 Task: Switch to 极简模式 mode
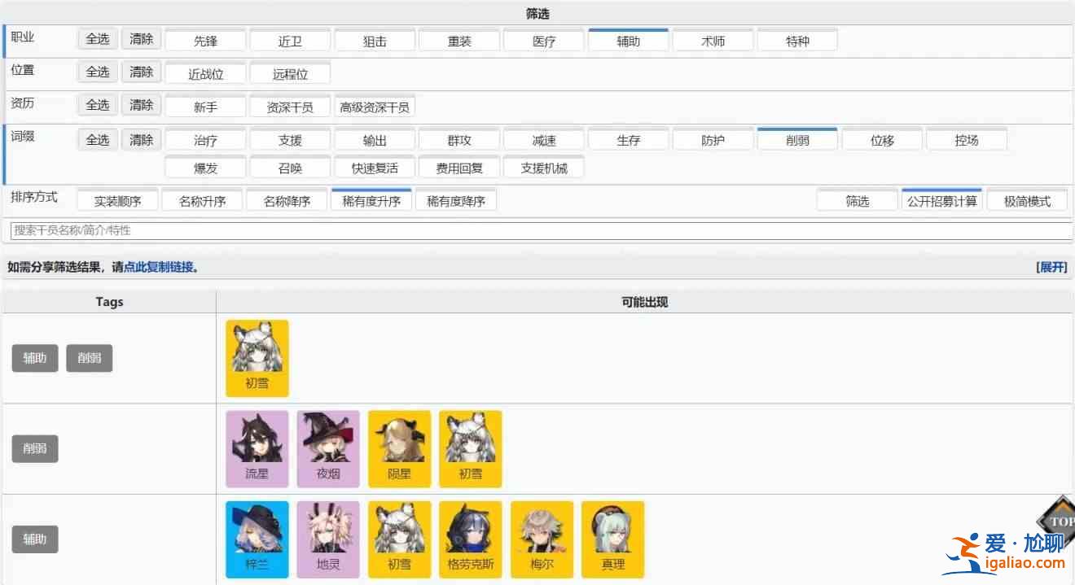(1027, 201)
